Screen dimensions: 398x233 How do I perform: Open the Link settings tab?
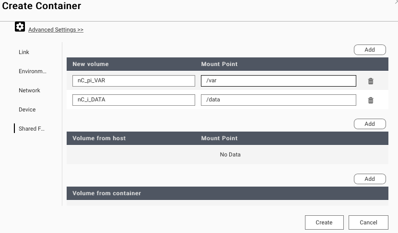(24, 52)
